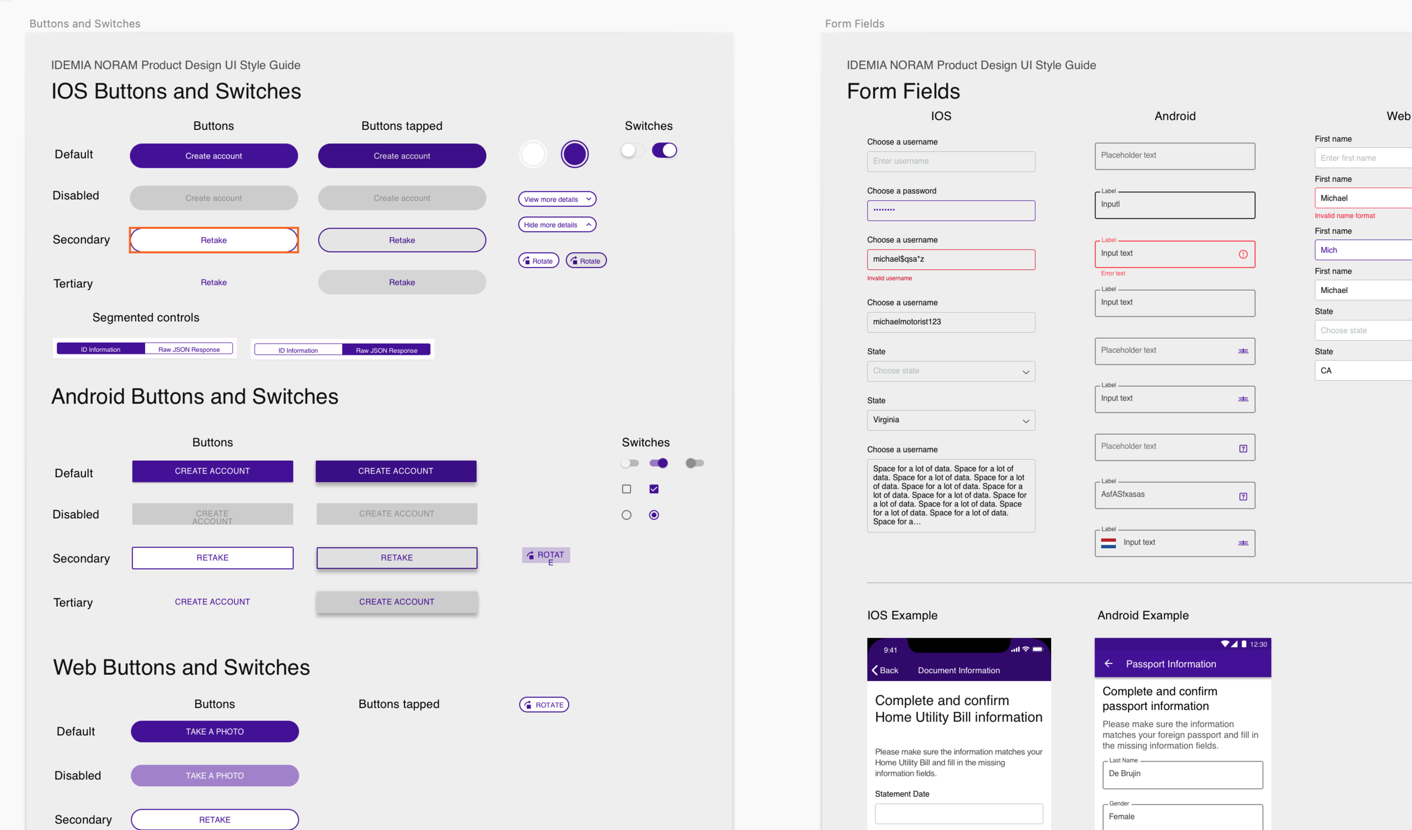Screen dimensions: 1412x830
Task: Click the disabled gray Android switch
Action: click(694, 463)
